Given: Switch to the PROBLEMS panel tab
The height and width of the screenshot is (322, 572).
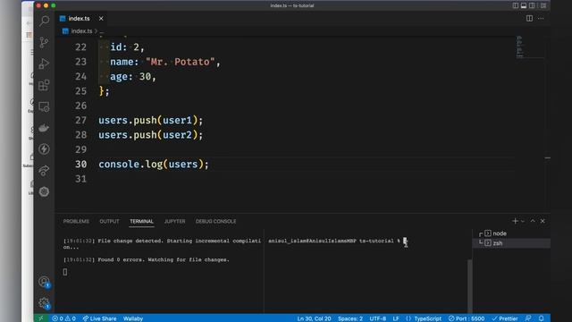Looking at the screenshot, I should 76,221.
